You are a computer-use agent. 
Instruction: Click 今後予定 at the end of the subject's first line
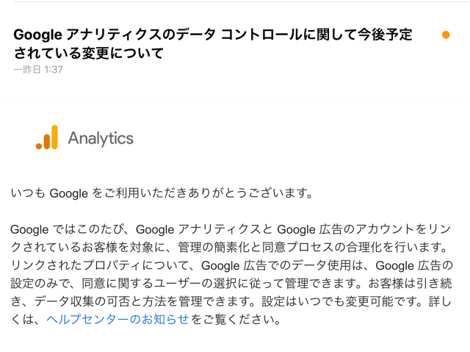point(383,35)
